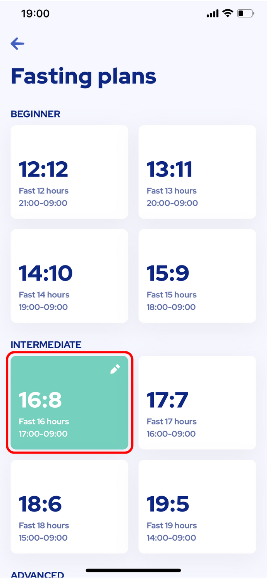Choose the 13:11 fasting plan card
The height and width of the screenshot is (583, 268).
coord(197,172)
